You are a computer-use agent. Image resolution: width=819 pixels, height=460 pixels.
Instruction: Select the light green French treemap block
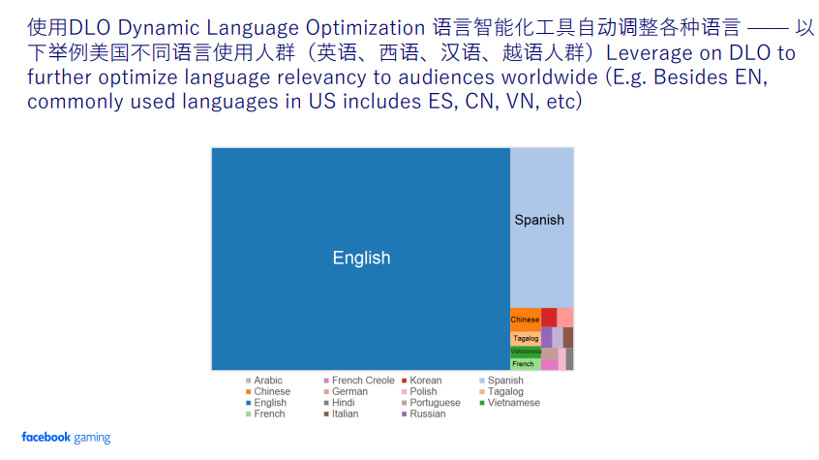pos(526,364)
